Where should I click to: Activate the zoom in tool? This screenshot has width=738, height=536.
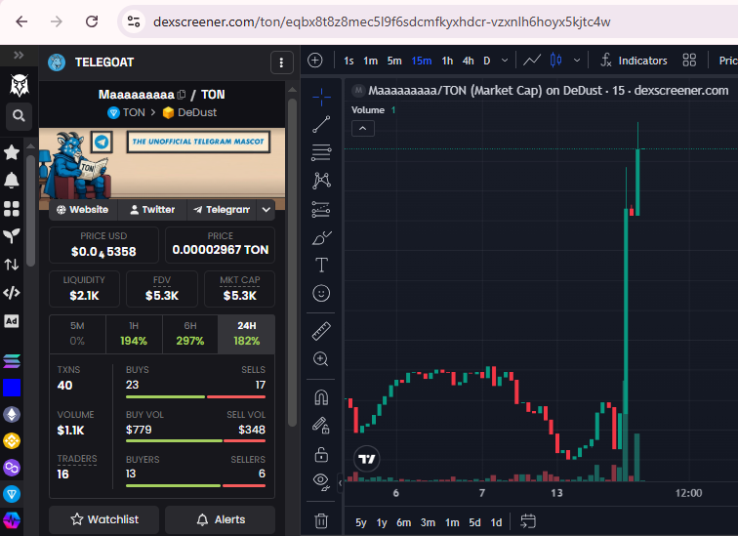[321, 359]
